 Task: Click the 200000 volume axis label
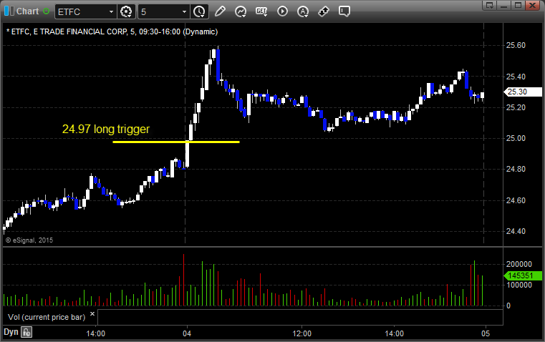click(x=519, y=264)
